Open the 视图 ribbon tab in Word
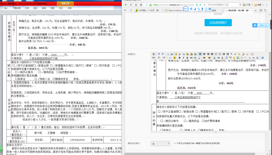Image resolution: width=272 pixels, height=155 pixels. pos(52,8)
